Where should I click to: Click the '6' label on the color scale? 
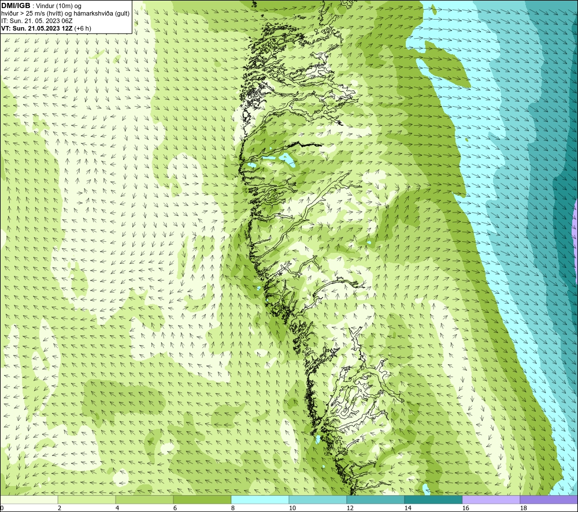(175, 509)
